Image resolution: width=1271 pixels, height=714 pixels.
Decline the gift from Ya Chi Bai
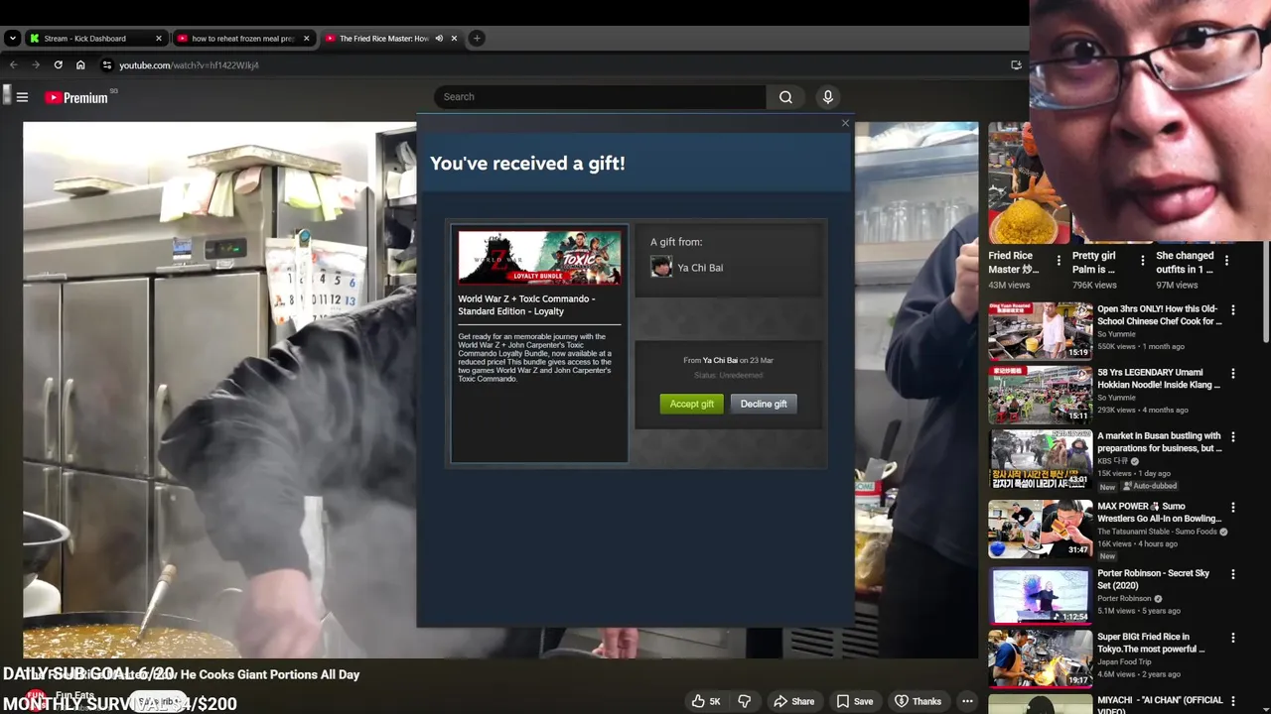[764, 404]
